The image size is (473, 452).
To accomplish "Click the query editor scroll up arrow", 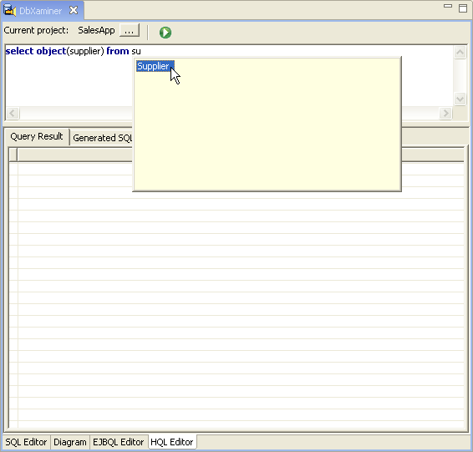I will pos(460,53).
